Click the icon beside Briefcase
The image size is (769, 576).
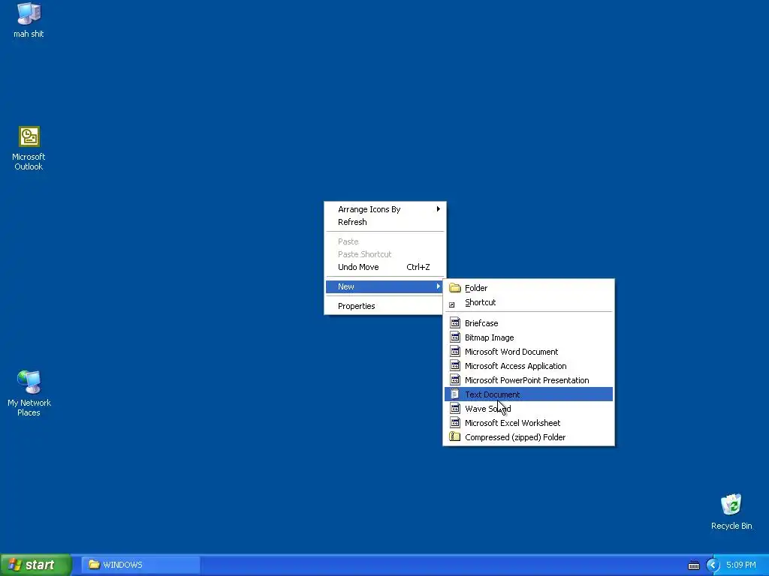pos(455,323)
